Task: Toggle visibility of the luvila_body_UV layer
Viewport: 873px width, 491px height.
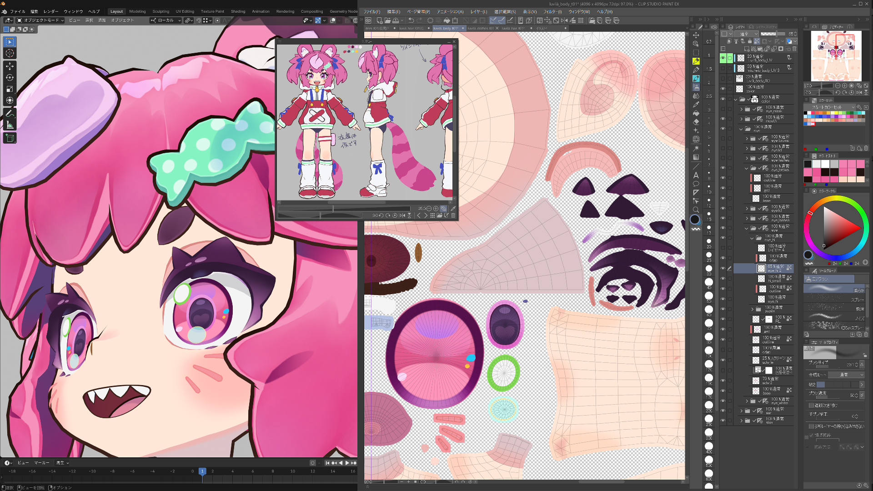Action: click(x=723, y=58)
